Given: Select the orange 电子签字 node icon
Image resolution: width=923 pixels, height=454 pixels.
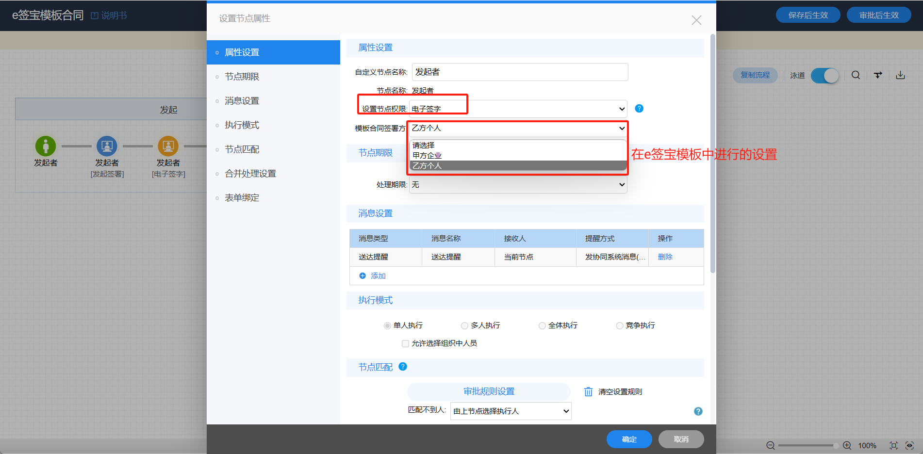Looking at the screenshot, I should click(x=168, y=146).
